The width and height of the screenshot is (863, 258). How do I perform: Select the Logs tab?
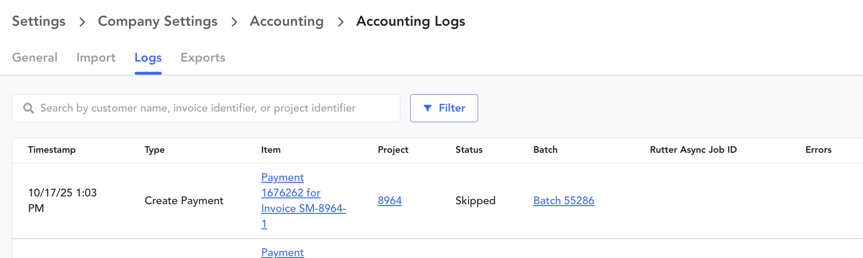tap(148, 58)
